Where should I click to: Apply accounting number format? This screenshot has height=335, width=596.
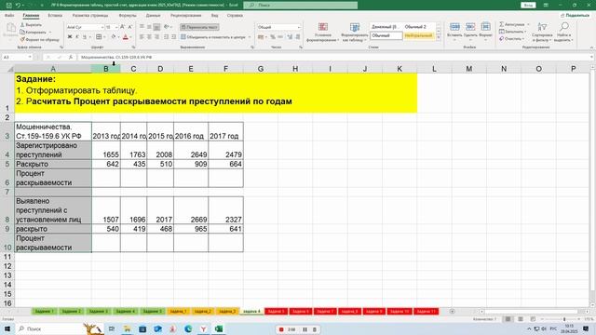click(x=261, y=37)
